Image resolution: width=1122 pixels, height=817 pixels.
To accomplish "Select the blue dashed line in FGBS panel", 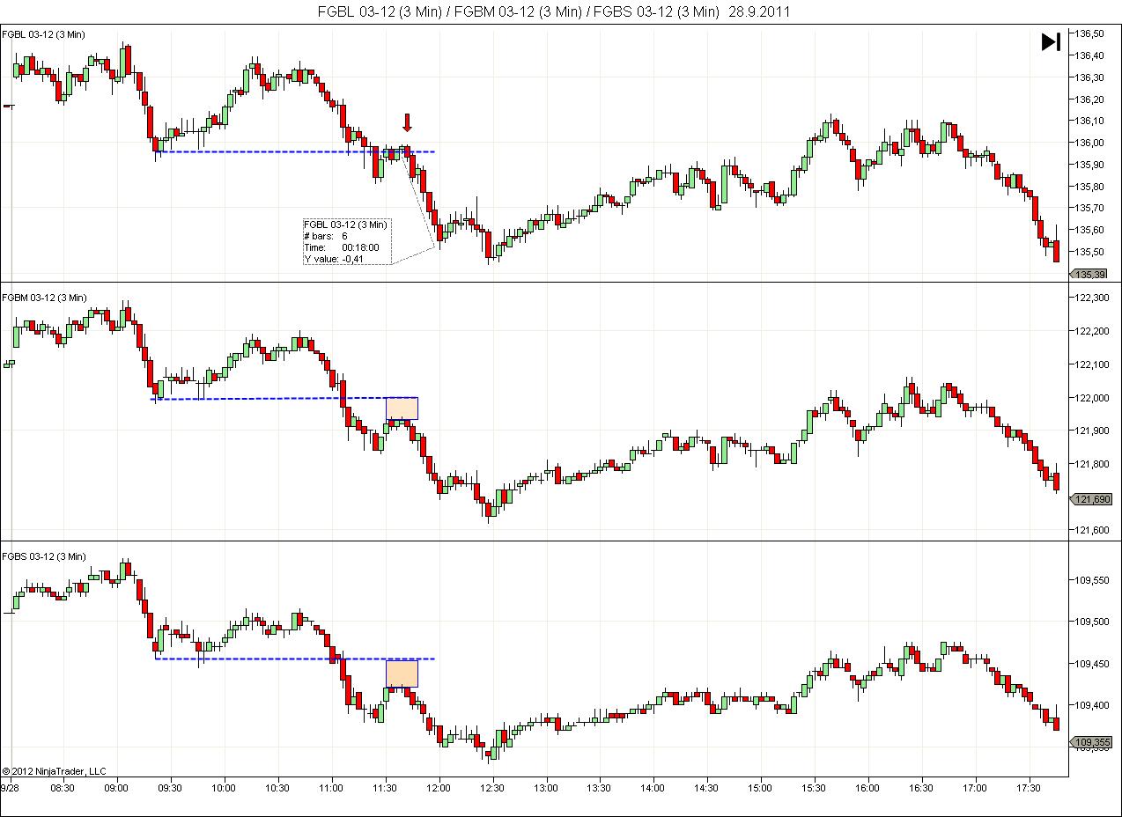I will point(295,659).
